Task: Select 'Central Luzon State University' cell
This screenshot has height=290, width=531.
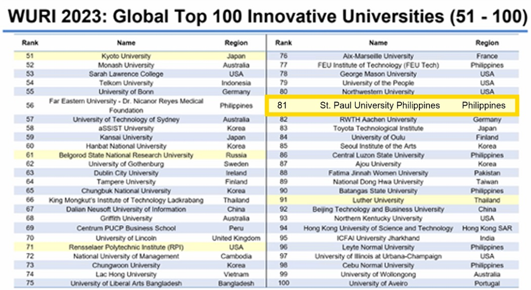Action: click(378, 155)
